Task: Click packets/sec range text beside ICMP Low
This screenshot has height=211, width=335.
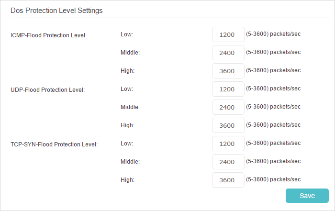Action: pyautogui.click(x=273, y=34)
